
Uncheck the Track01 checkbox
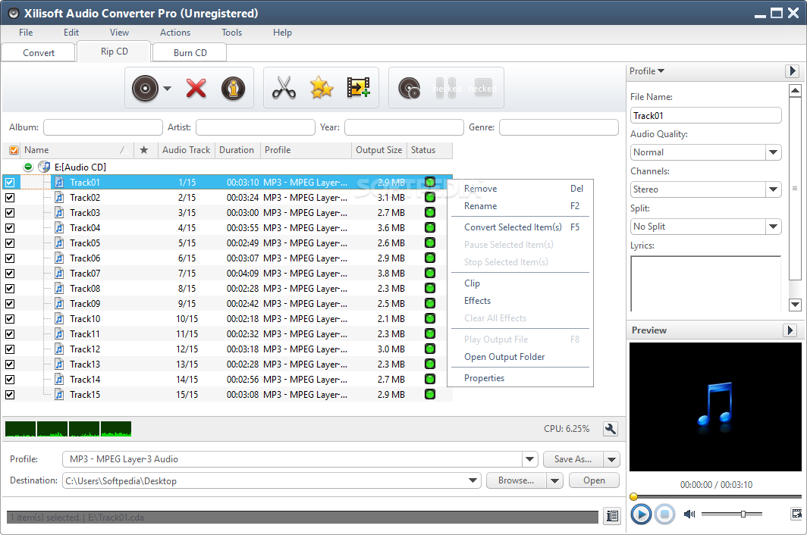point(10,182)
